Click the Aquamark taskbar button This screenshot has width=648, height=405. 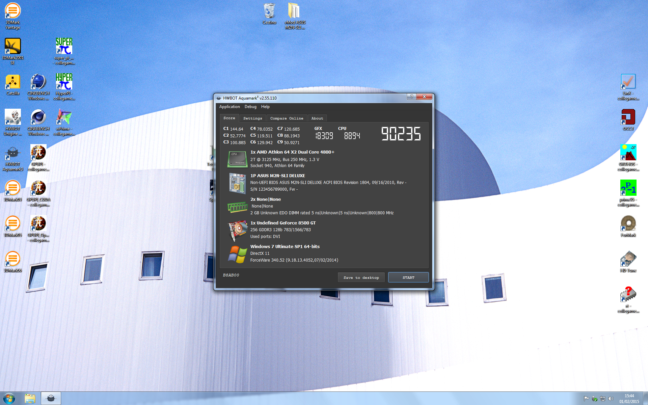(51, 399)
